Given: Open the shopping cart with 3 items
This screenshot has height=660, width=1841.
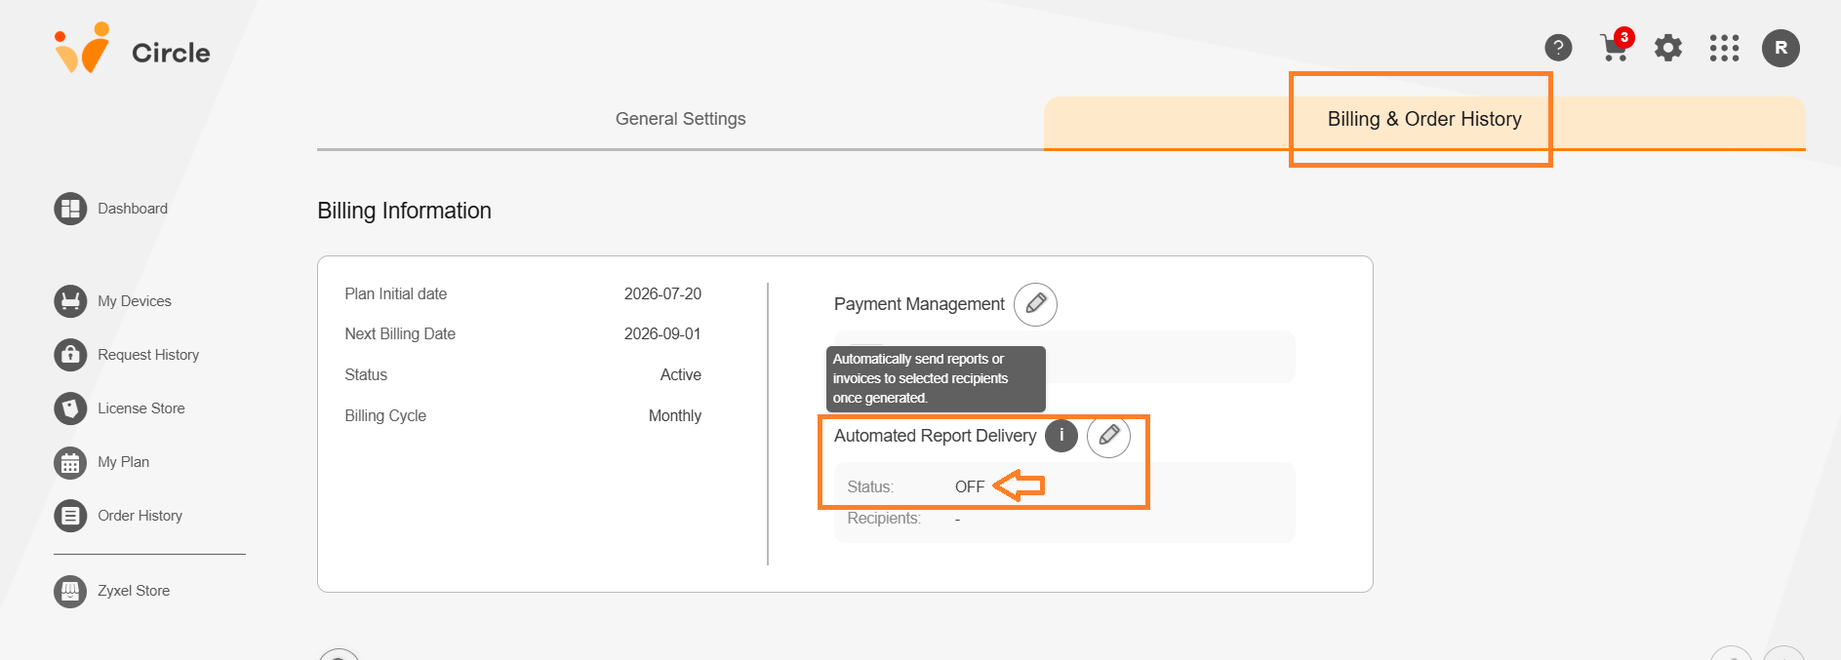Looking at the screenshot, I should 1615,47.
